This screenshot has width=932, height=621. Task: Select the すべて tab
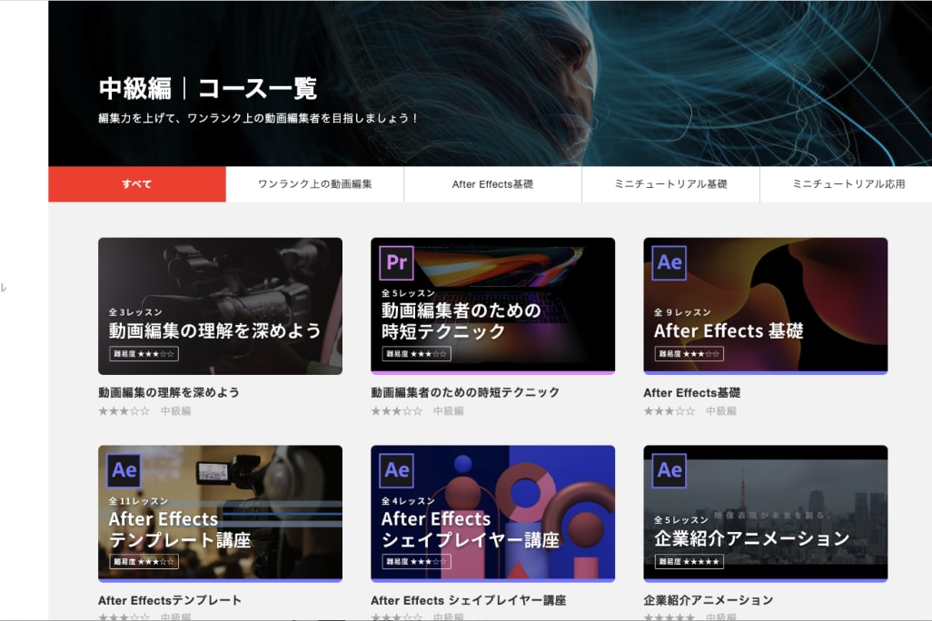click(137, 184)
